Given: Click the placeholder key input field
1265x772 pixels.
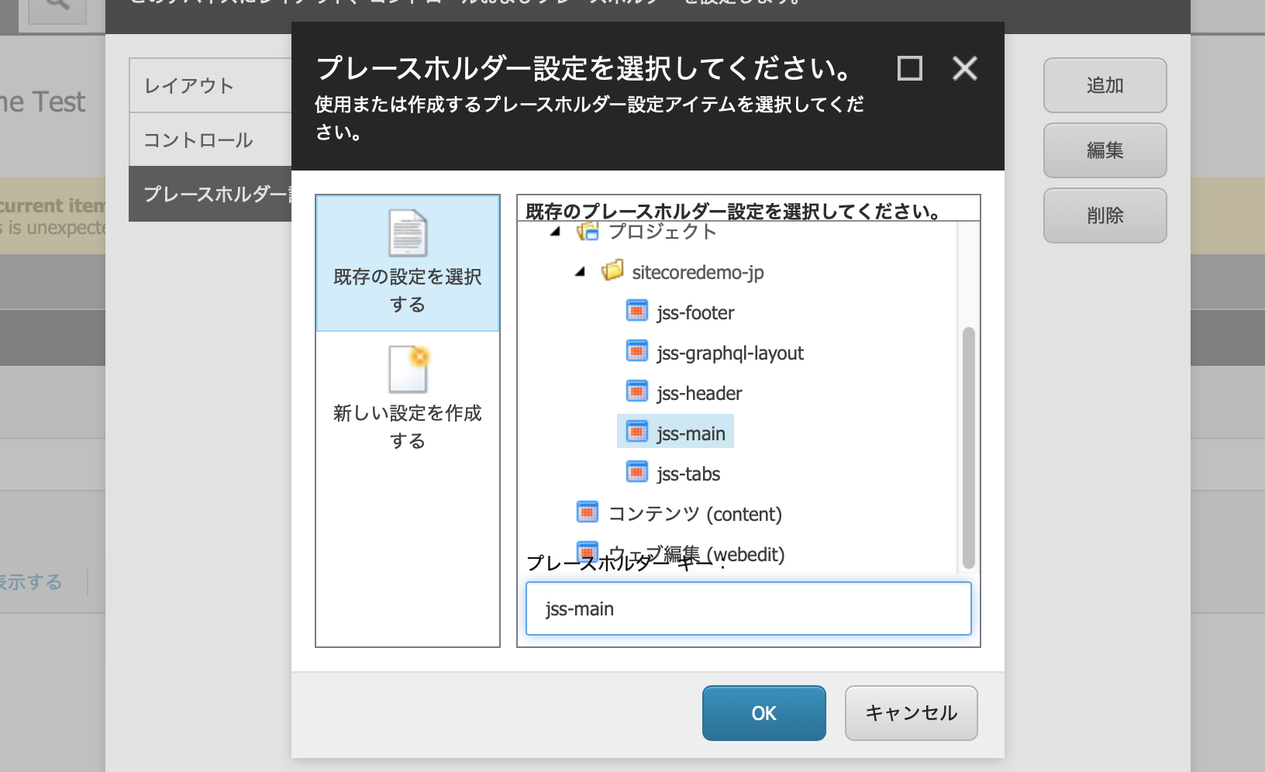Looking at the screenshot, I should (749, 608).
